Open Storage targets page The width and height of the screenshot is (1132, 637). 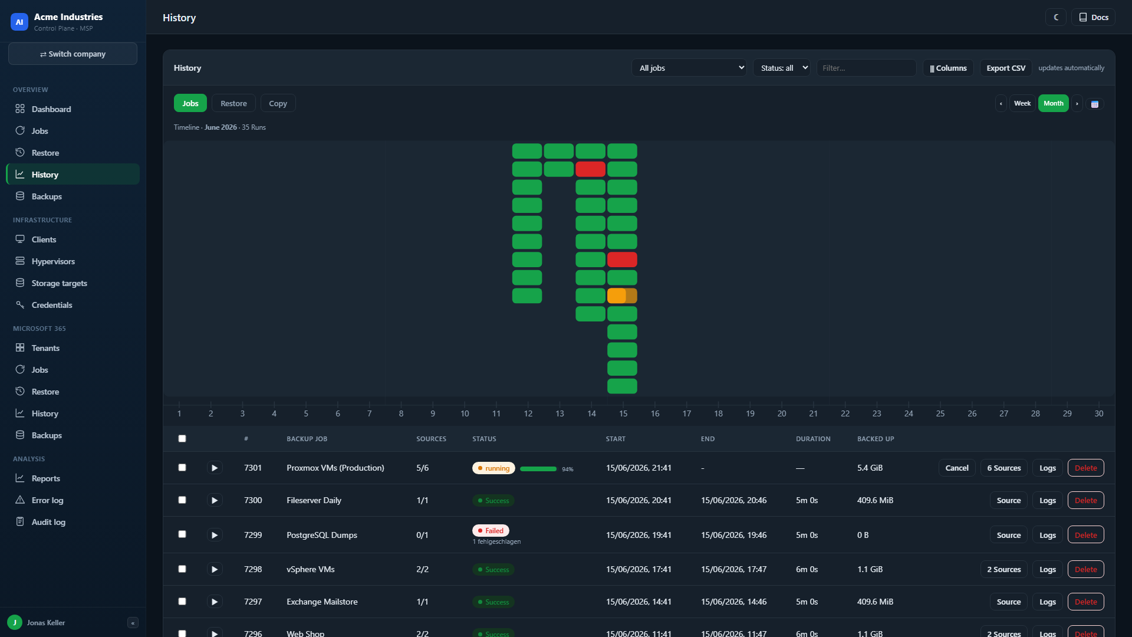click(73, 283)
